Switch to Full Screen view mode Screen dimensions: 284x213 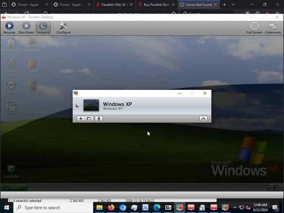point(254,28)
